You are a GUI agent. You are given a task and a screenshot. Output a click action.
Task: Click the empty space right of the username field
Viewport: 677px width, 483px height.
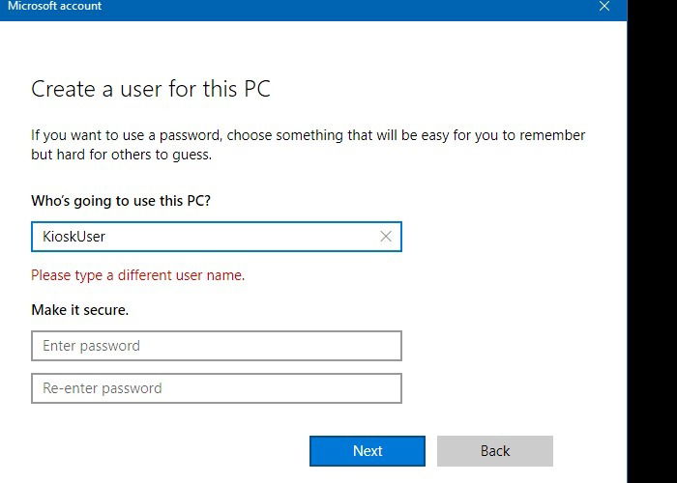tap(514, 237)
